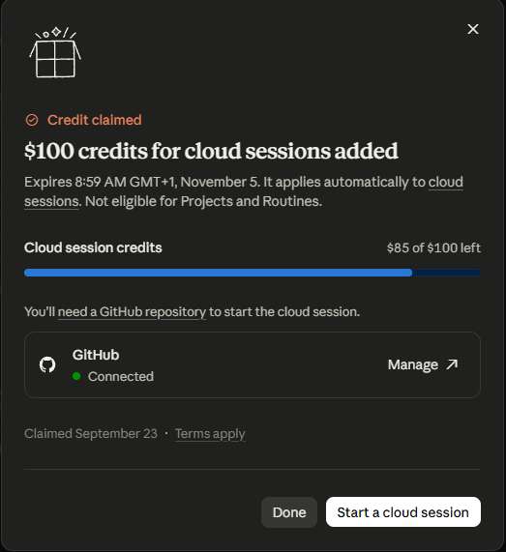Click the gift box illustration icon
The width and height of the screenshot is (506, 552).
click(x=55, y=52)
